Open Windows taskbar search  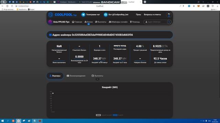[x=8, y=121]
